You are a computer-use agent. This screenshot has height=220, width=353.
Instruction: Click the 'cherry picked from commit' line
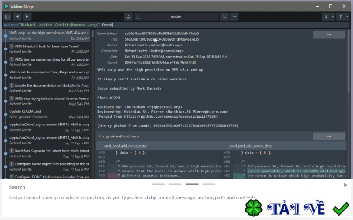coord(168,125)
